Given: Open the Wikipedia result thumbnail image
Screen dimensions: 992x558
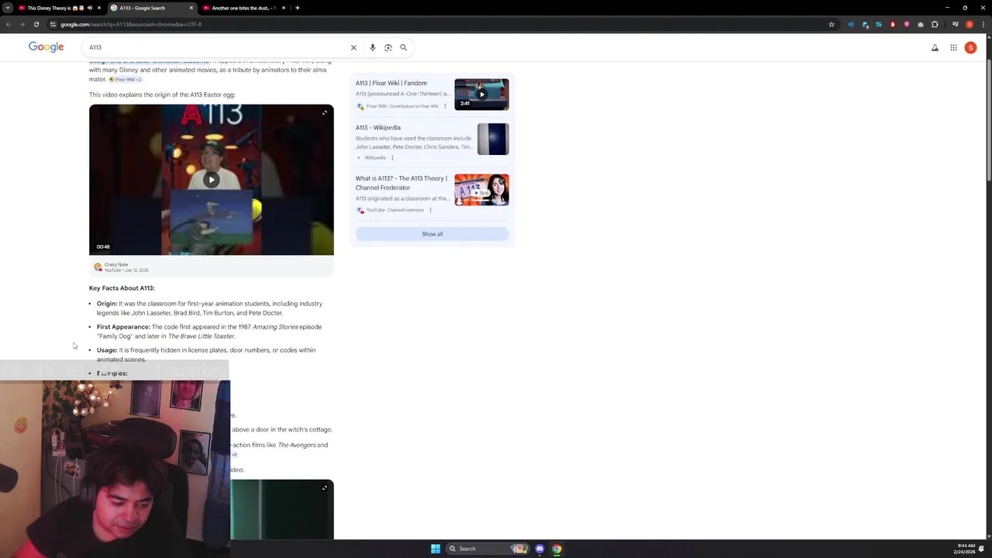Looking at the screenshot, I should coord(493,139).
